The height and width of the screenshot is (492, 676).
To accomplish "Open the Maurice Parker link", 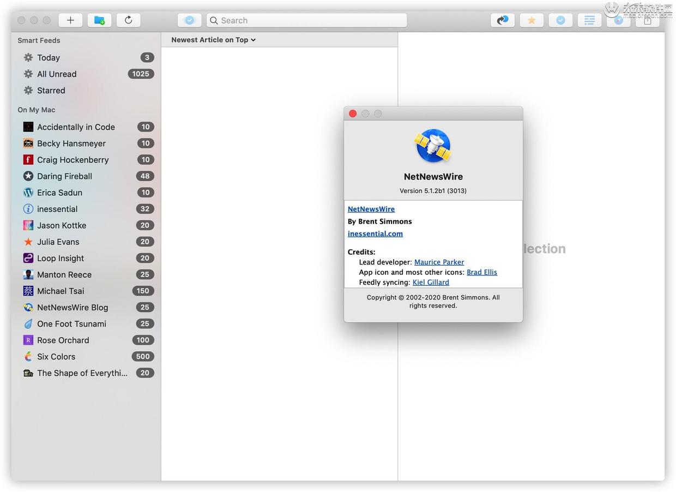I will pyautogui.click(x=439, y=262).
